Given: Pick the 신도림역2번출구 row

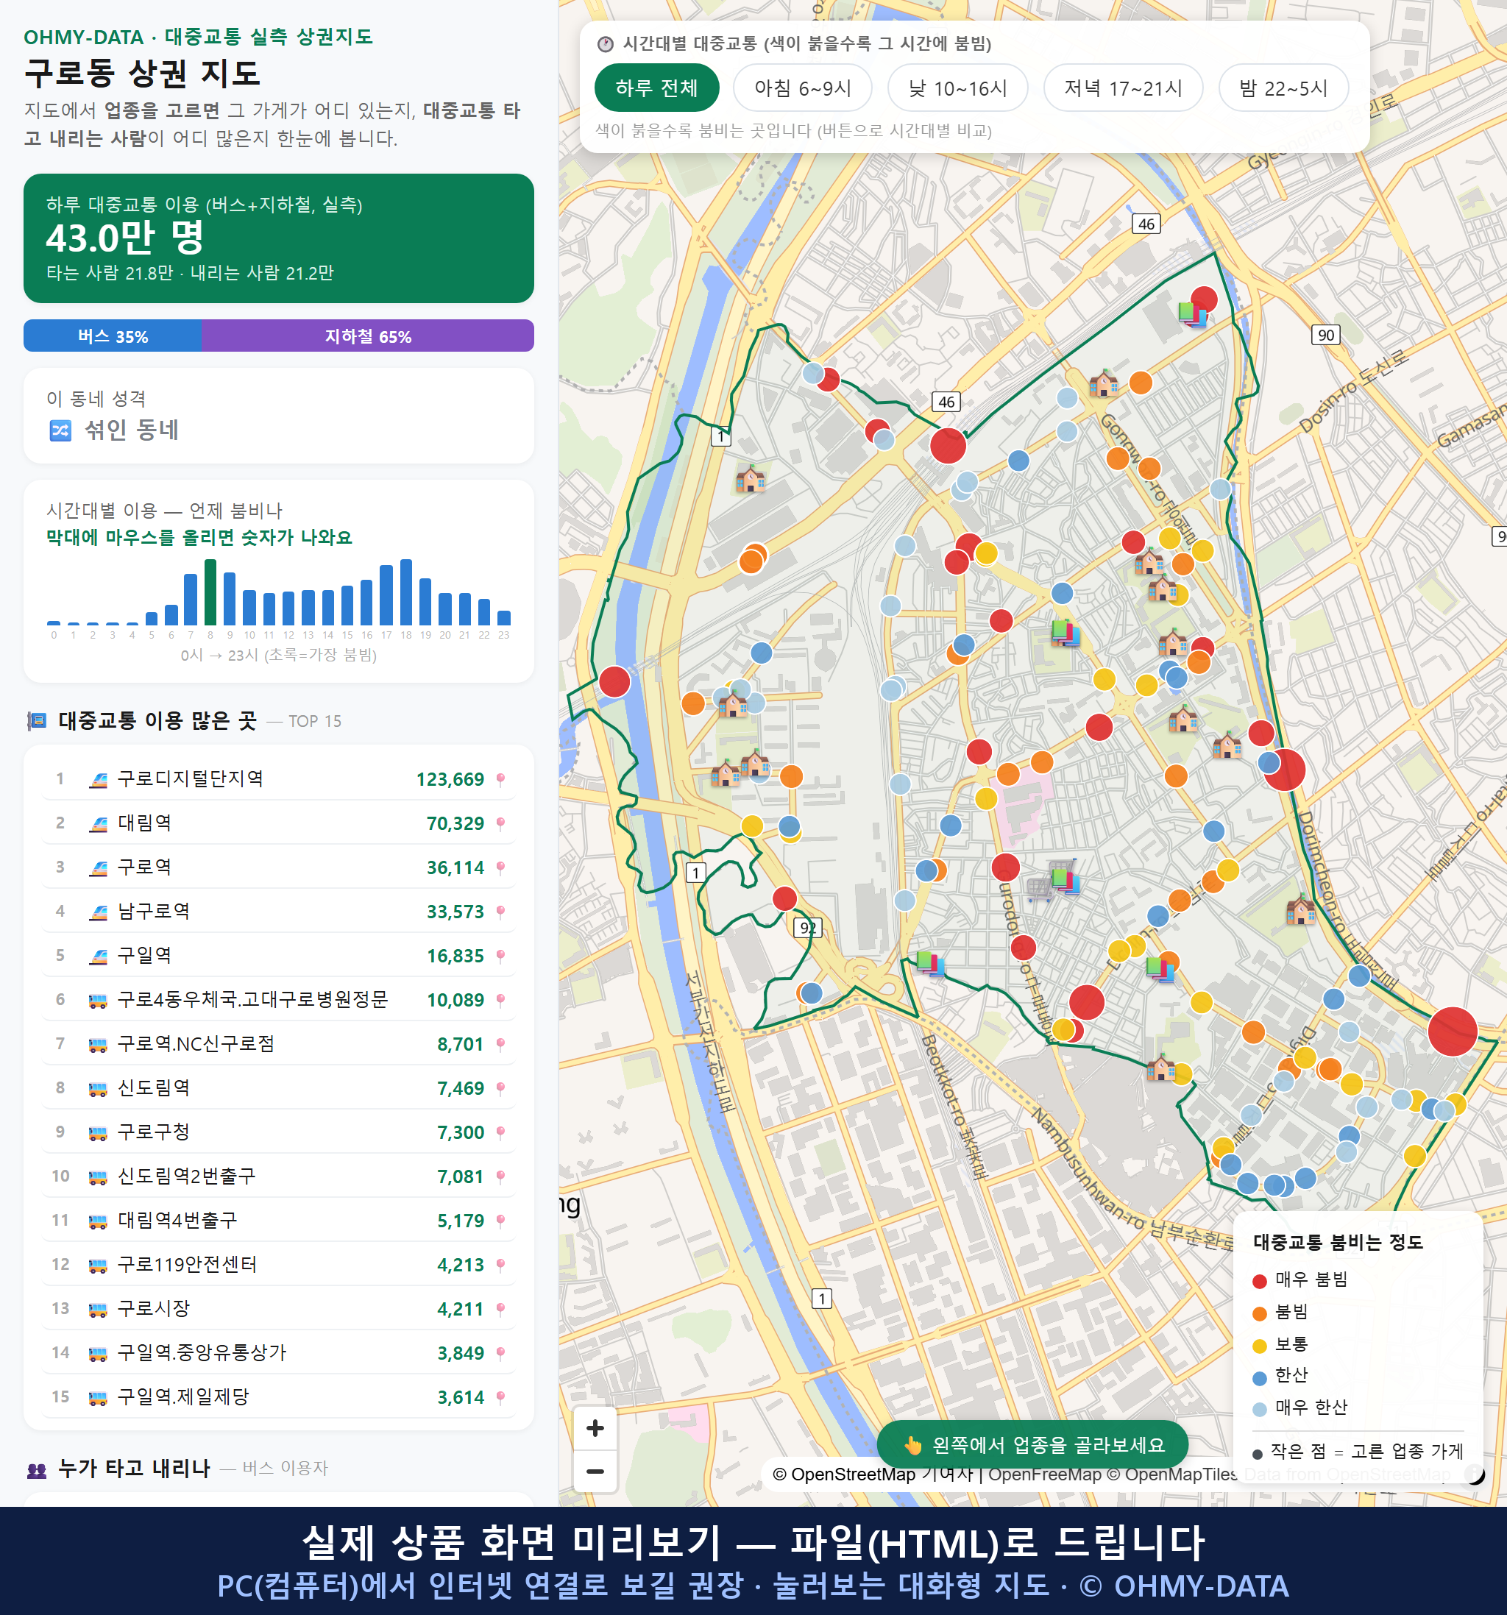Looking at the screenshot, I should coord(279,1176).
